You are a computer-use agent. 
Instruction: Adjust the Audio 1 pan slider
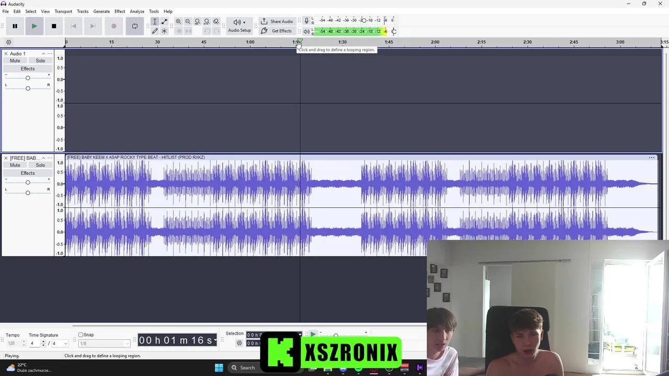[x=28, y=88]
